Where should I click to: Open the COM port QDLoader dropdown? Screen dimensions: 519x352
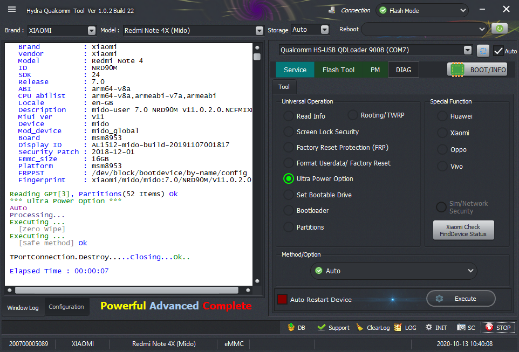pyautogui.click(x=467, y=50)
